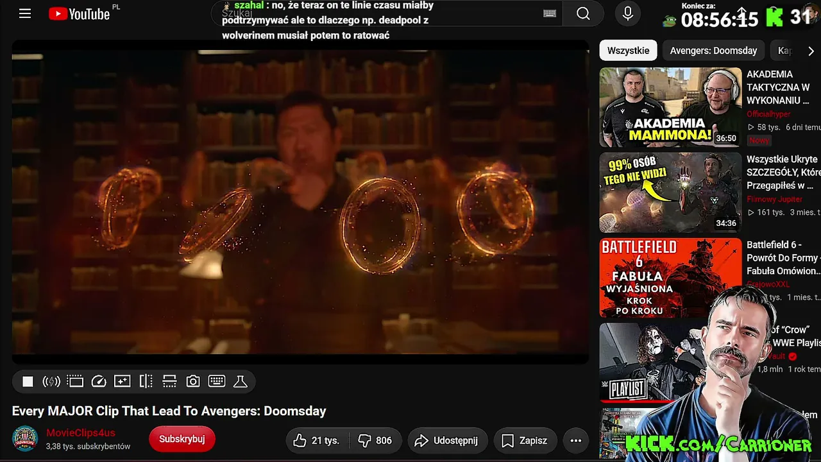
Task: Click the mirror flip icon in the video toolbar
Action: click(x=146, y=382)
